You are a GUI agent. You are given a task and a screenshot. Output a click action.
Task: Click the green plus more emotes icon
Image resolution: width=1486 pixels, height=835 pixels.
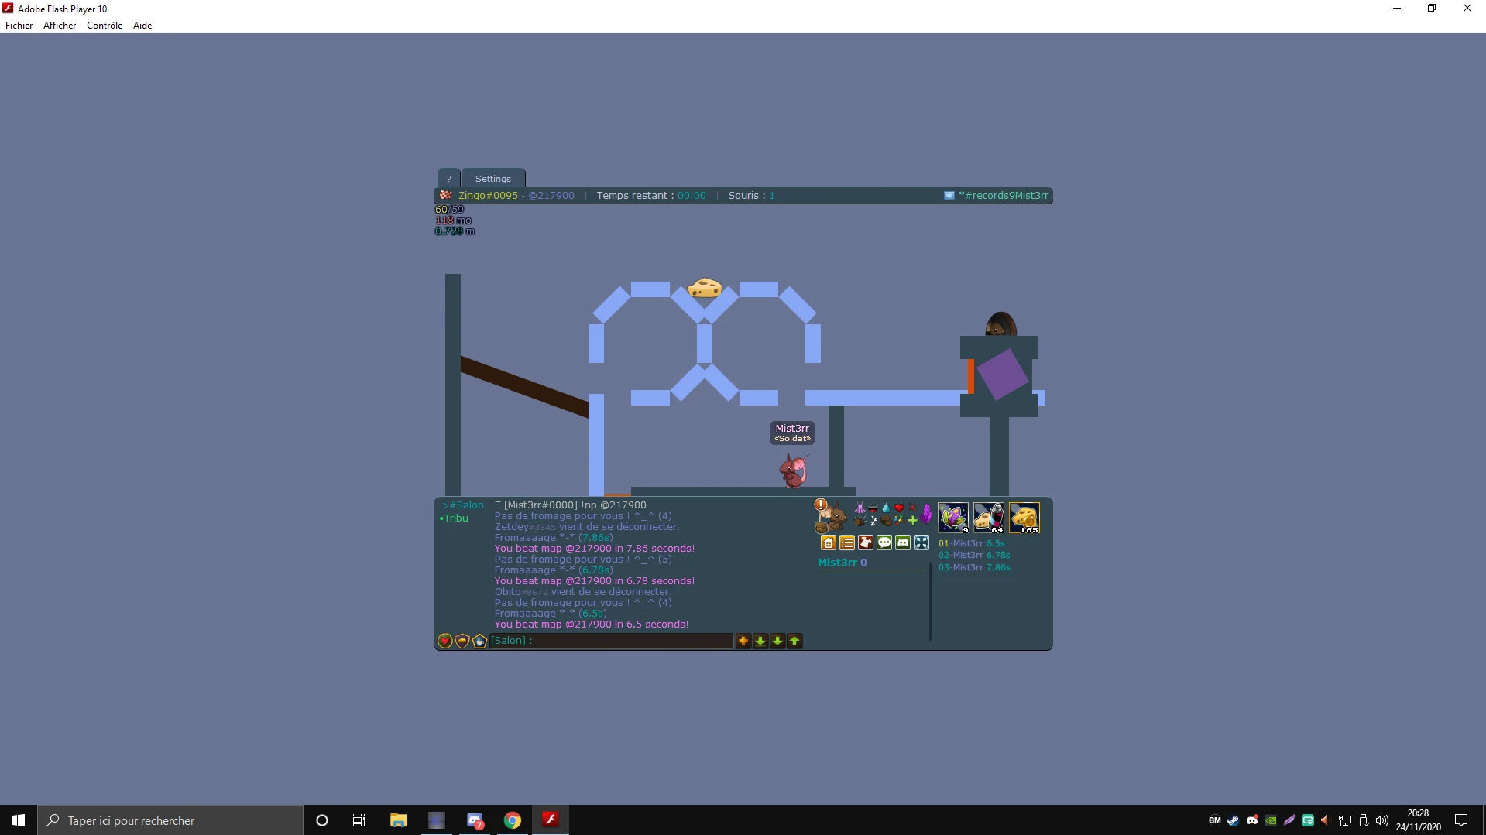click(x=912, y=521)
